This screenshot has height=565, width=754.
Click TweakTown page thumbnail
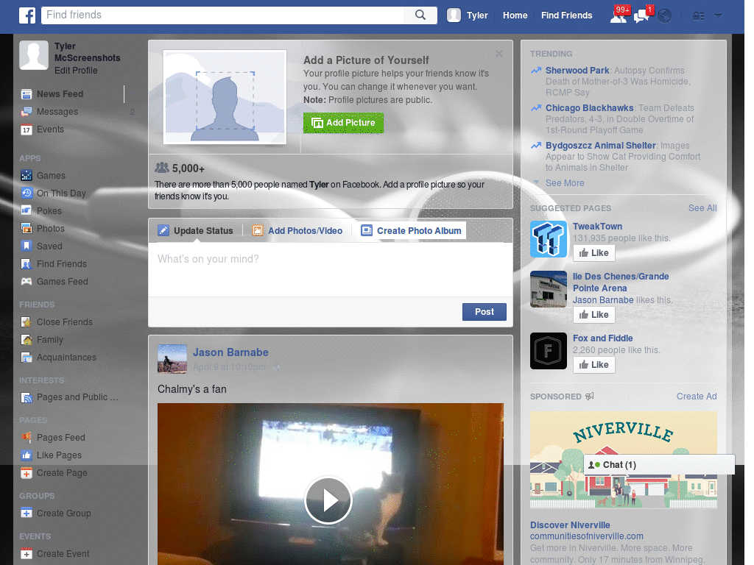(549, 239)
